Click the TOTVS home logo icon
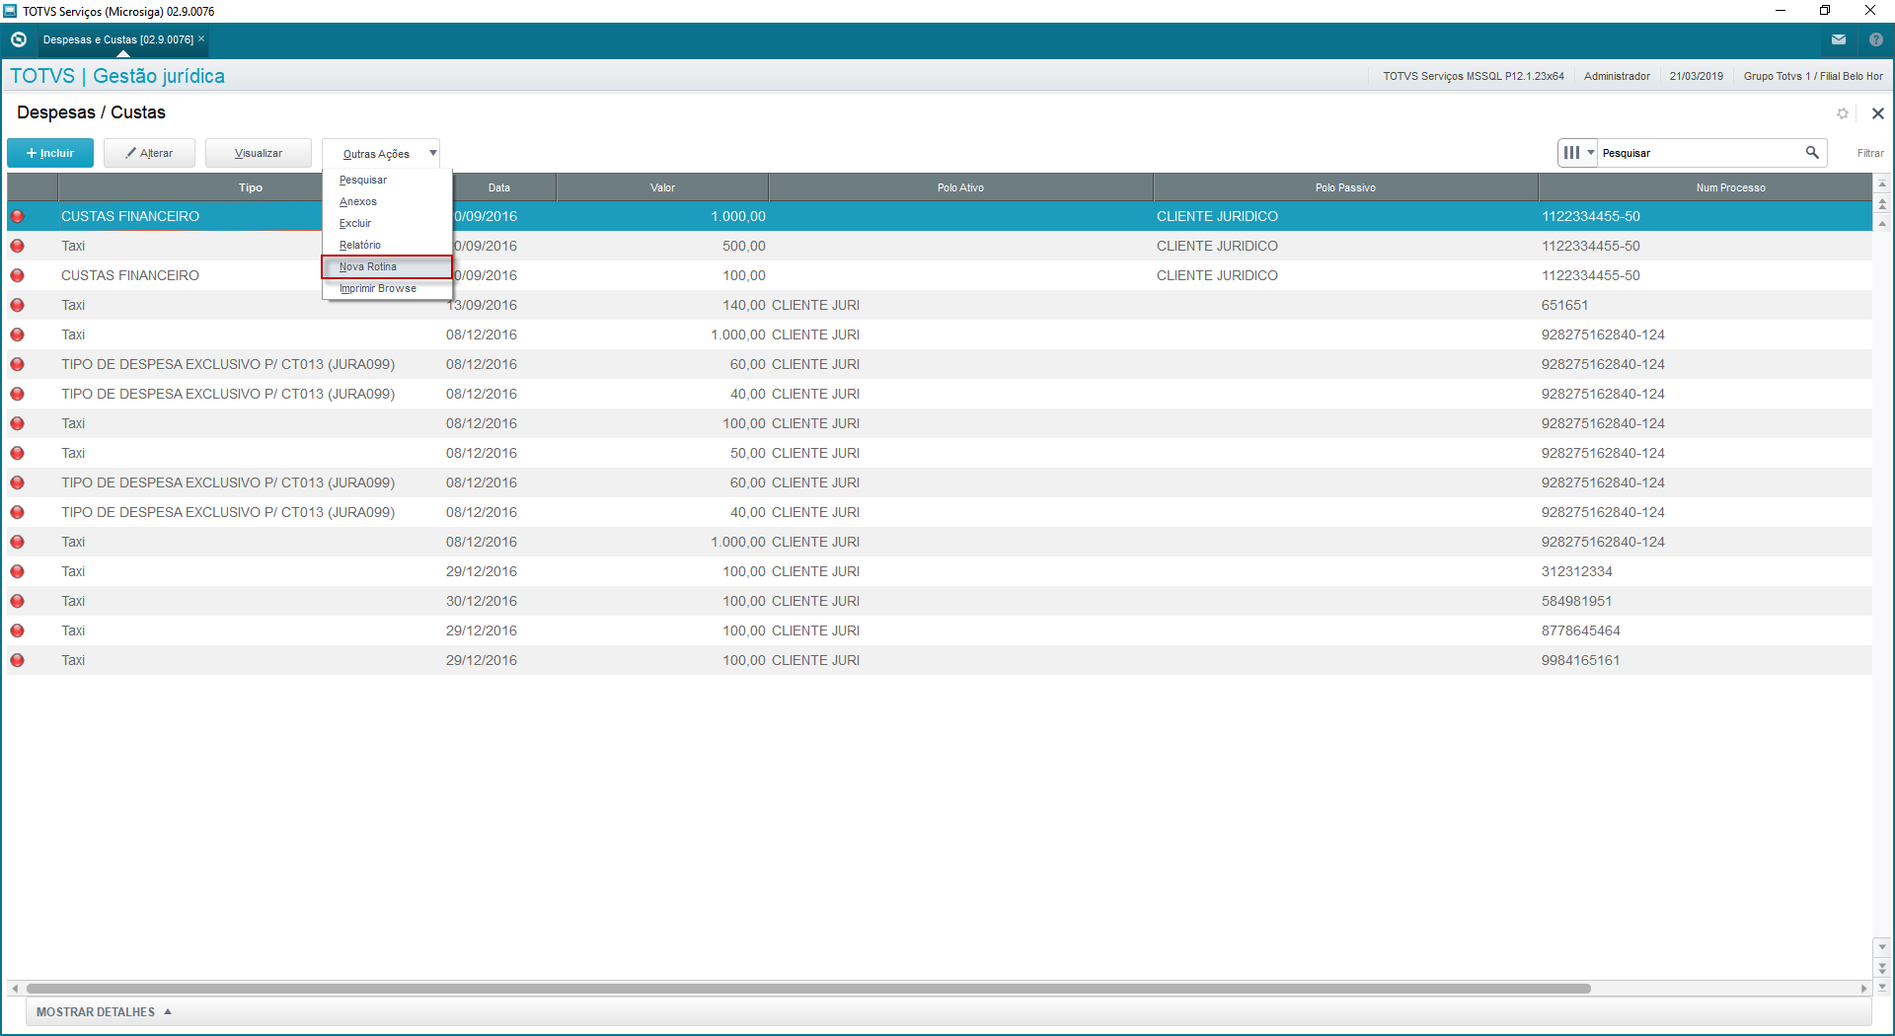1895x1036 pixels. click(x=18, y=39)
